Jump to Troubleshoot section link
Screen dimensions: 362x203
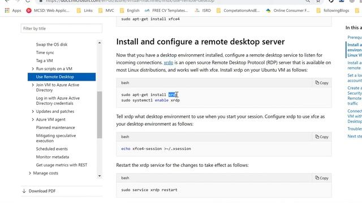tap(355, 129)
